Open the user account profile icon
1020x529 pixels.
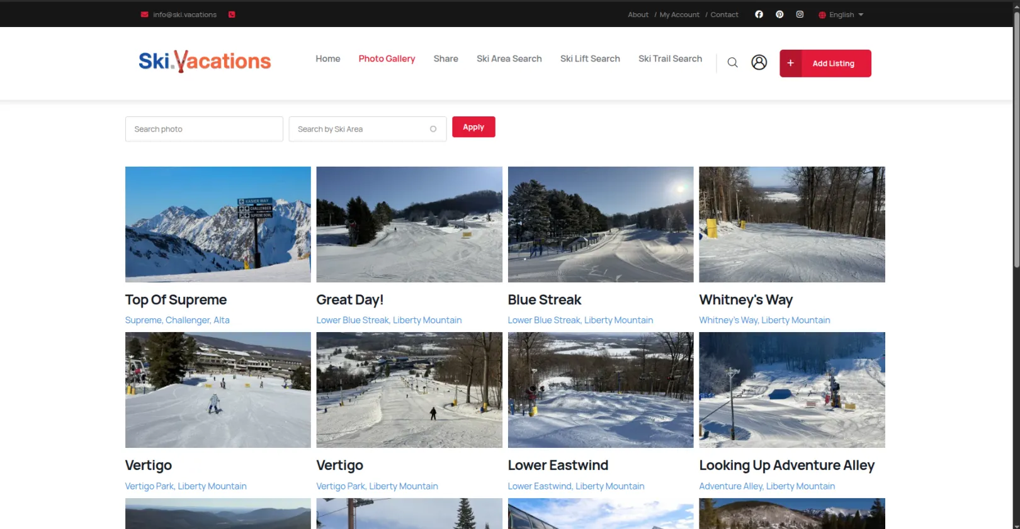coord(759,62)
